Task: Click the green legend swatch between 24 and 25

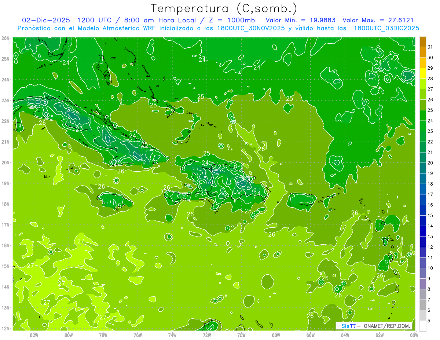Action: pos(423,116)
